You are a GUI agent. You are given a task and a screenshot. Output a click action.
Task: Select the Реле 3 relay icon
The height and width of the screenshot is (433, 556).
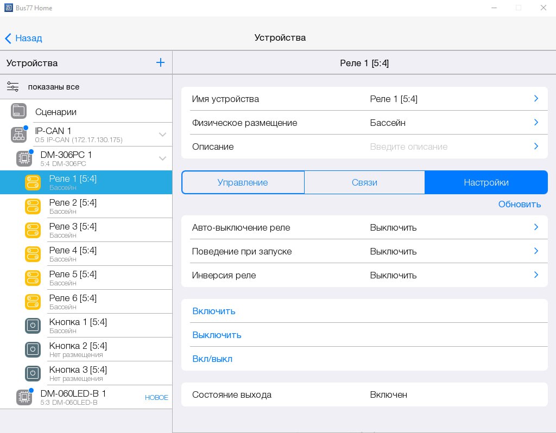[x=33, y=230]
